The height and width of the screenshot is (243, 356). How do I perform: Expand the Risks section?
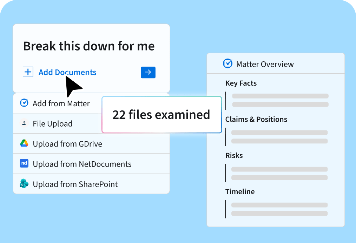click(234, 155)
